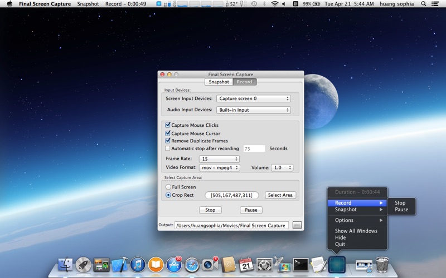
Task: Select the Full Screen radio button
Action: click(168, 187)
